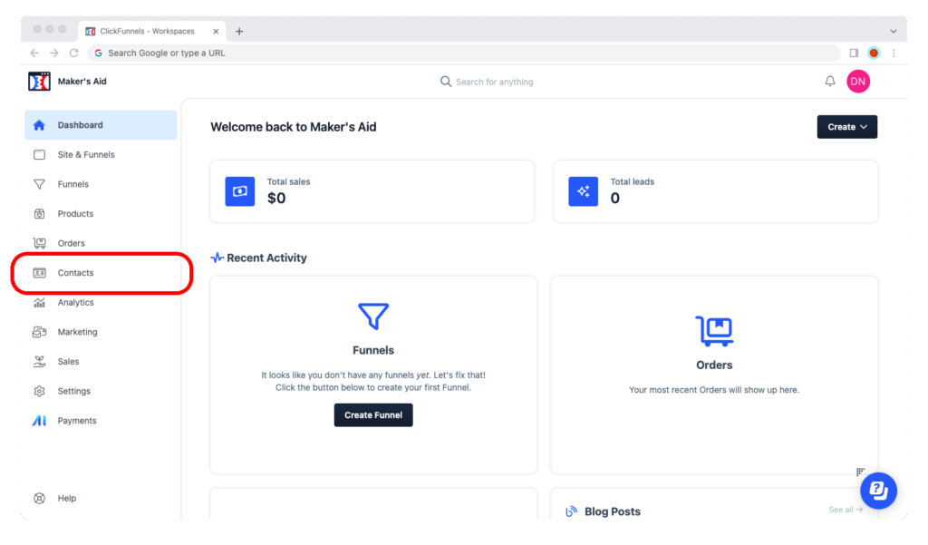Toggle browser side panel icon
The width and height of the screenshot is (928, 545).
pyautogui.click(x=854, y=53)
